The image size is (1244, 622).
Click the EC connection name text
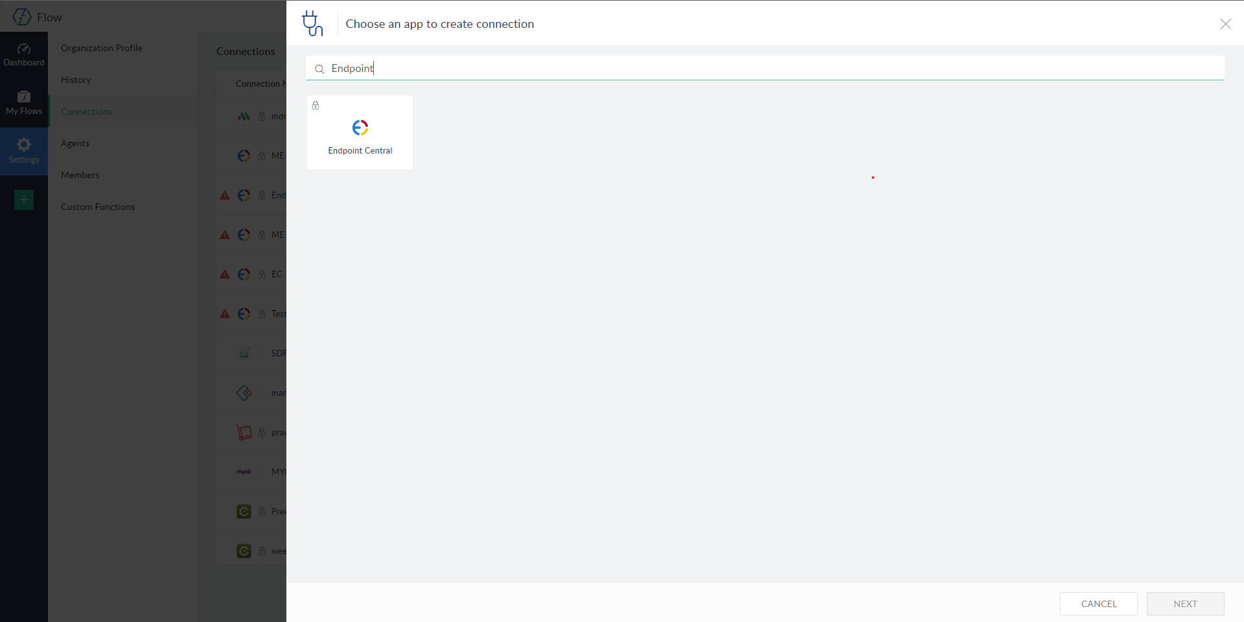(x=277, y=274)
